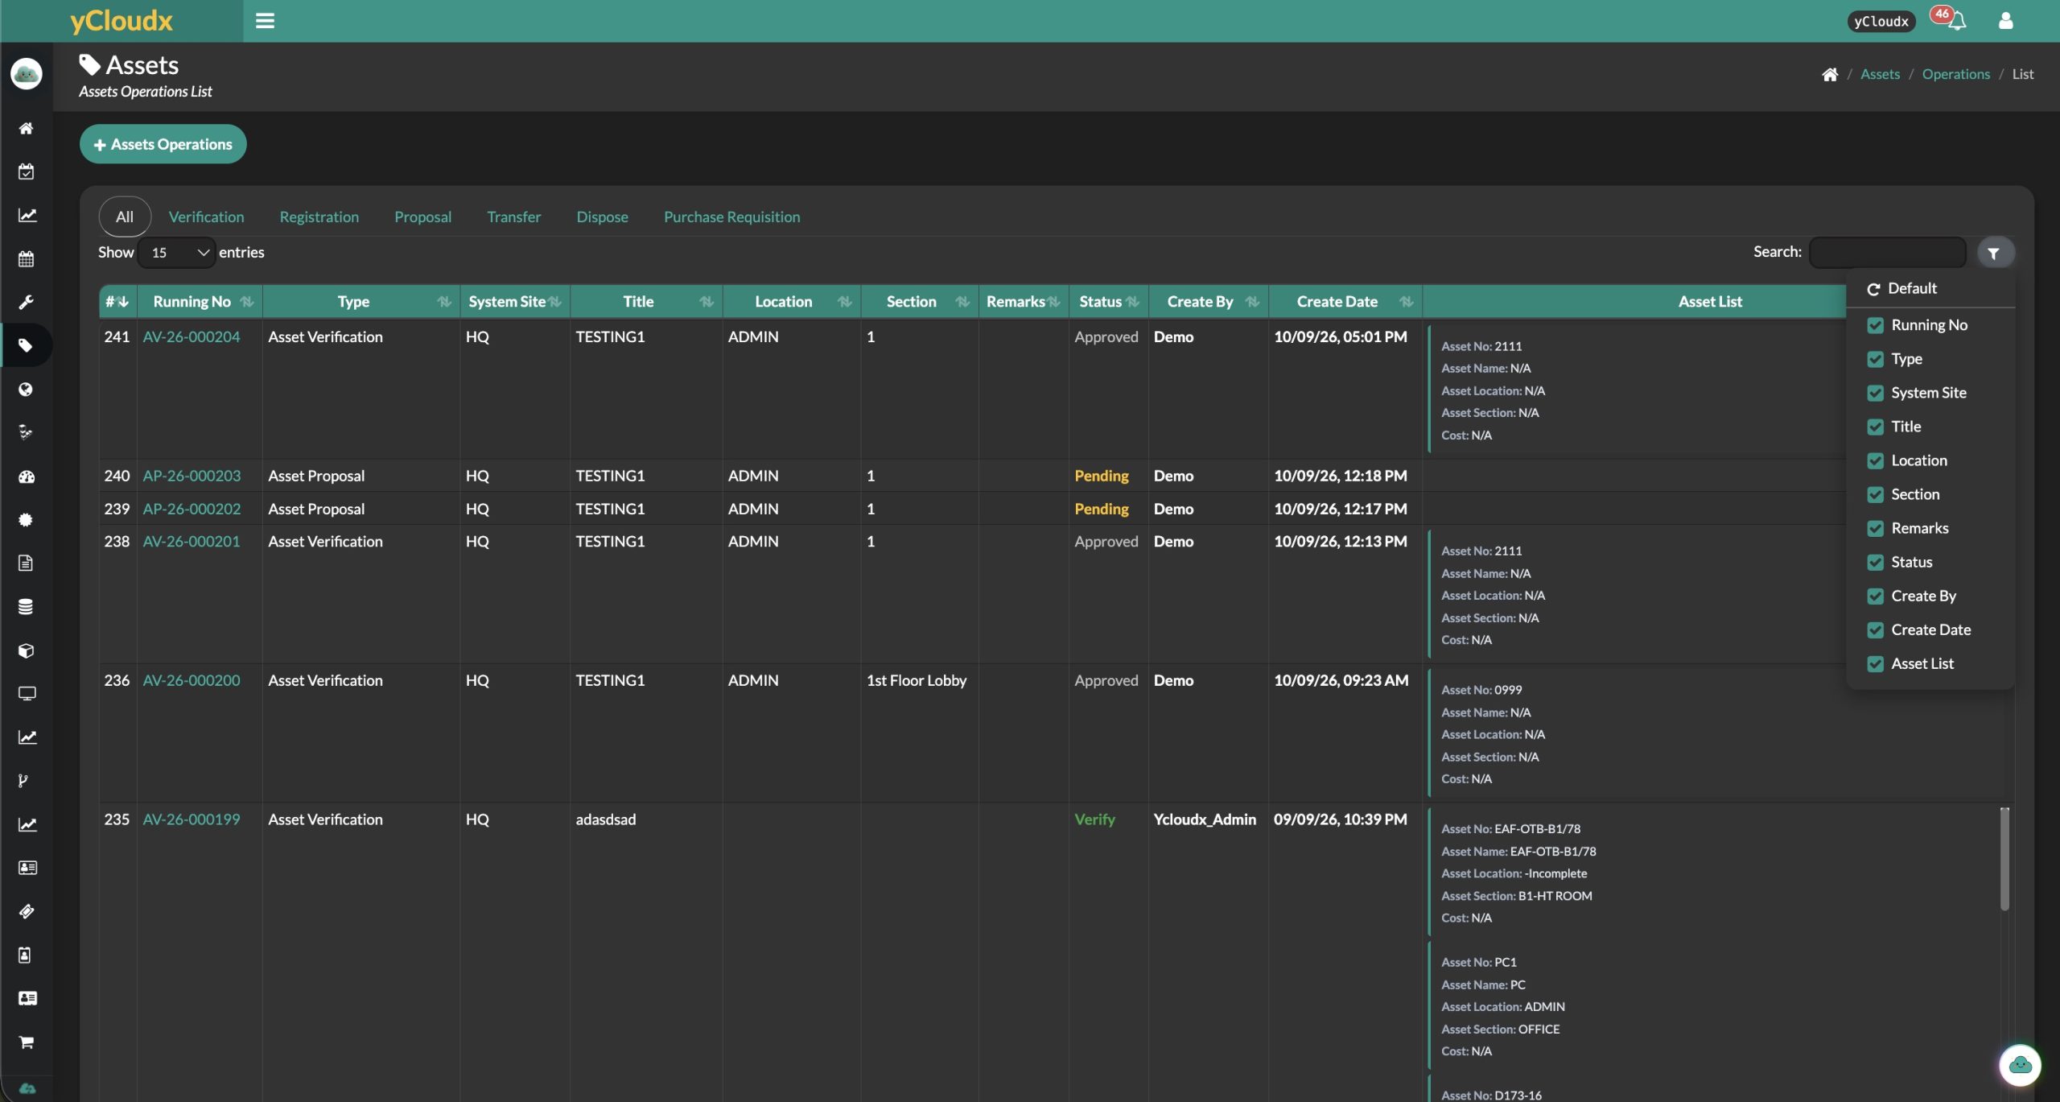The width and height of the screenshot is (2060, 1102).
Task: Switch to the Verification tab
Action: [x=206, y=217]
